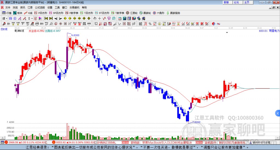Open the 公式选股 menu

click(40, 7)
